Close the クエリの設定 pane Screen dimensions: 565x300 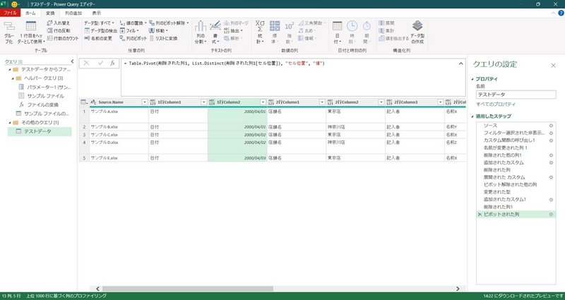pos(553,66)
